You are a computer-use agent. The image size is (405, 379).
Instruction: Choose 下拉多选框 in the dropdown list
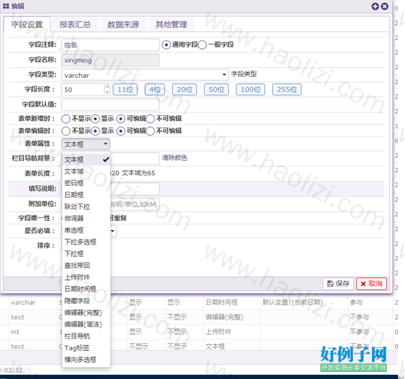coord(86,242)
